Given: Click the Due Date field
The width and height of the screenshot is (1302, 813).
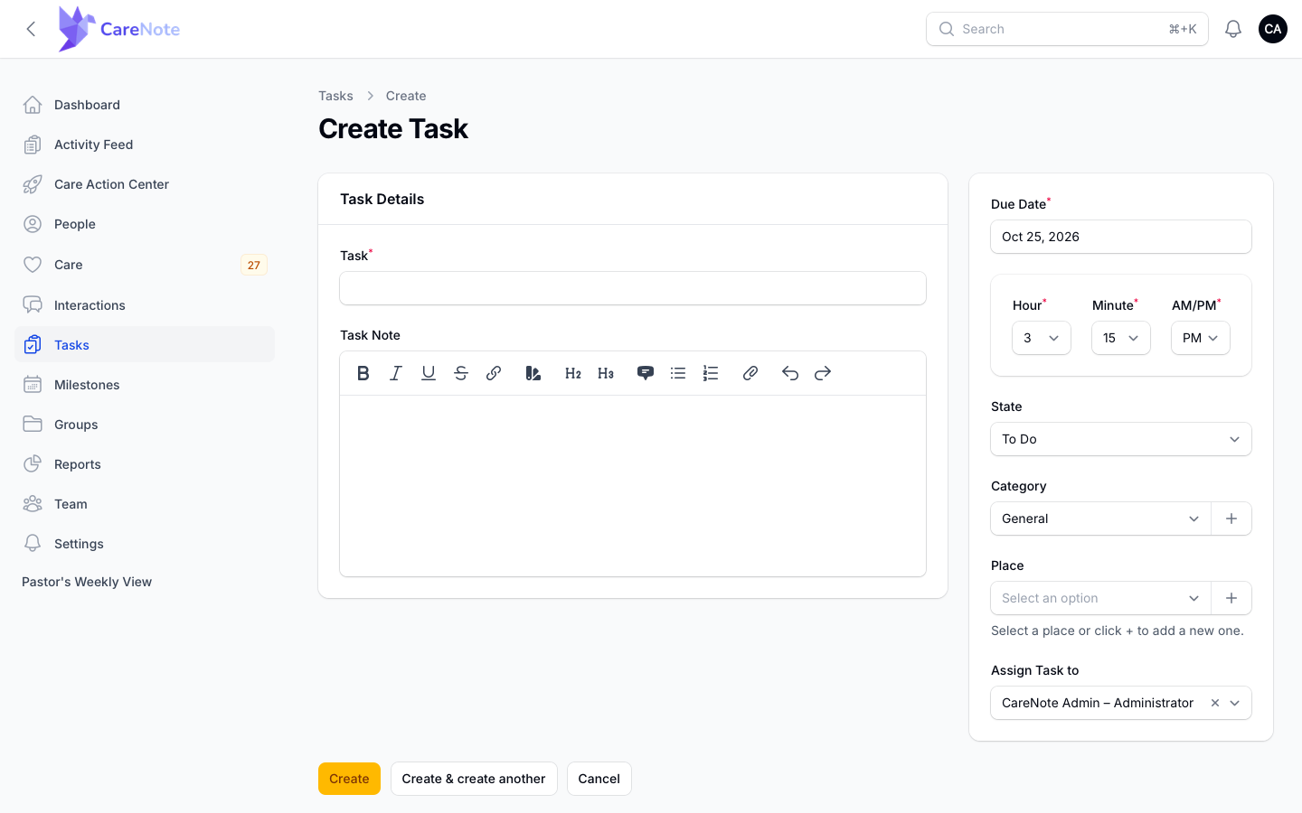Looking at the screenshot, I should click(1121, 237).
